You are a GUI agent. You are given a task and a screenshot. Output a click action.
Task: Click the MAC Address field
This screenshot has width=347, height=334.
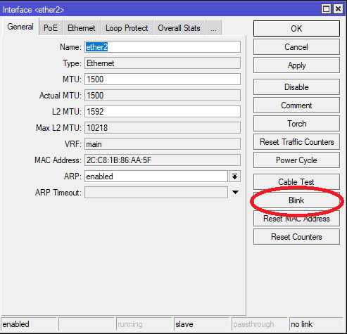[x=163, y=160]
